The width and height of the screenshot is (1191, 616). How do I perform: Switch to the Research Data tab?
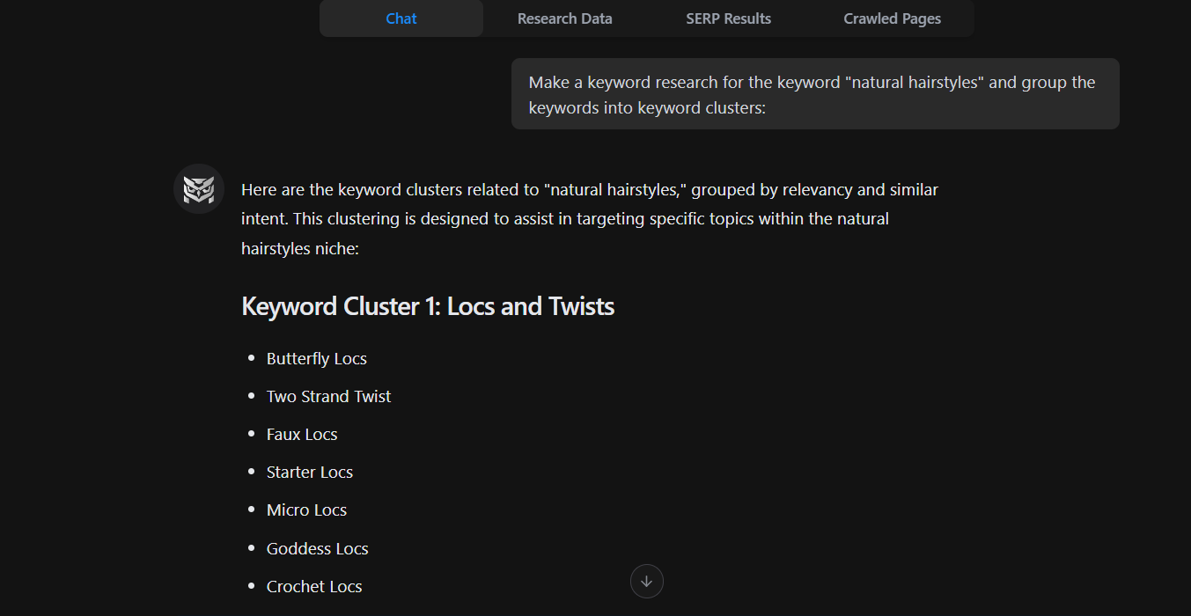(x=563, y=18)
